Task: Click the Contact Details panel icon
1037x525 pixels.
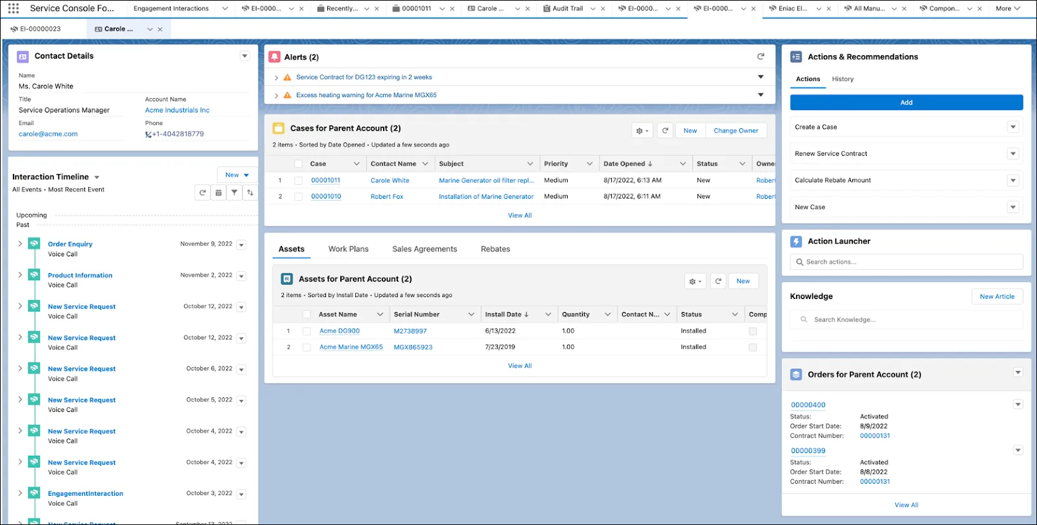Action: click(x=23, y=56)
